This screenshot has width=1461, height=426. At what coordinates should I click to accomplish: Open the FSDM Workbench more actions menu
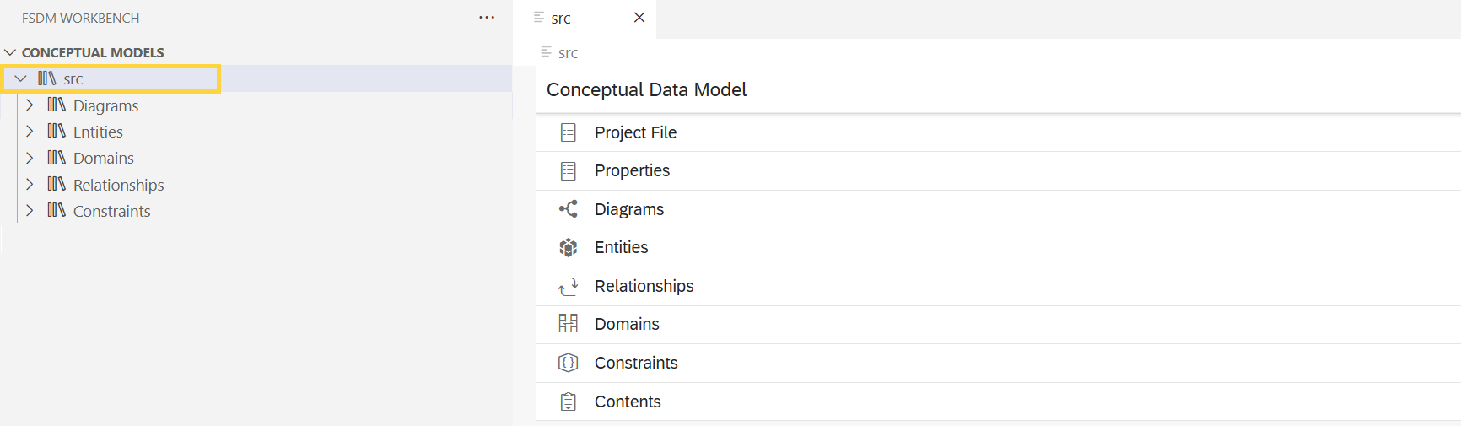pyautogui.click(x=487, y=18)
